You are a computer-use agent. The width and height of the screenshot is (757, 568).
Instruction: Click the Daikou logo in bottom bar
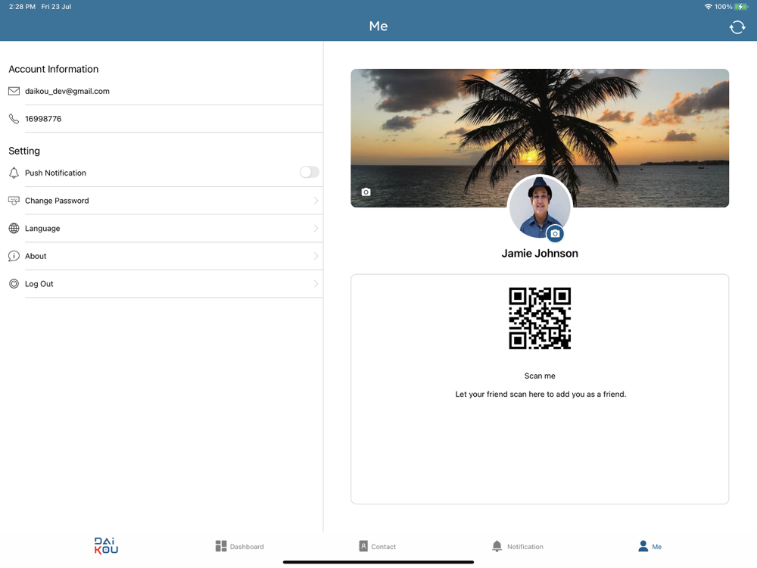(x=106, y=546)
